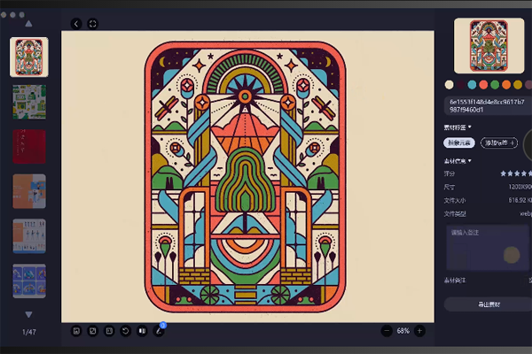This screenshot has width=532, height=354.
Task: Click the third icon in bottom toolbar
Action: pyautogui.click(x=109, y=331)
